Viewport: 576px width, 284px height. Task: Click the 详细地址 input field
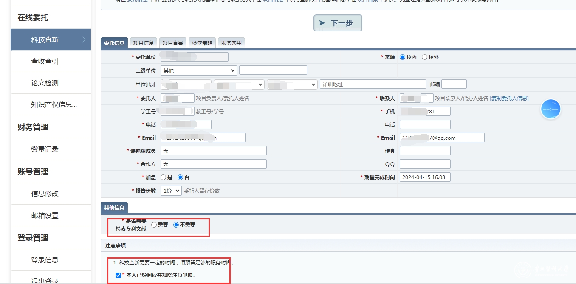(x=373, y=84)
